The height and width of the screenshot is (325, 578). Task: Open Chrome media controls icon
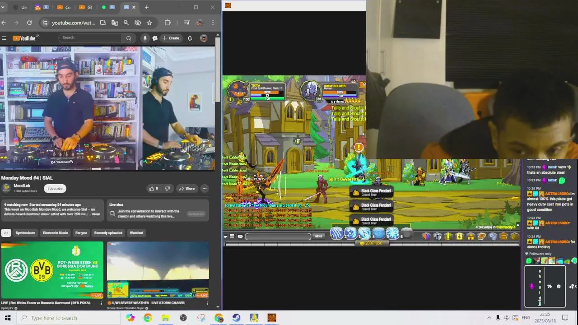(187, 23)
